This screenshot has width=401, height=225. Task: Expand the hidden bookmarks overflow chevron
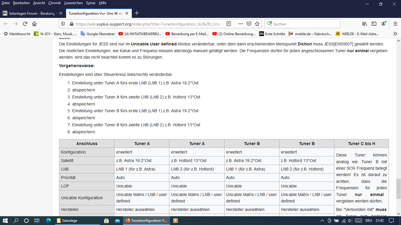pyautogui.click(x=395, y=34)
